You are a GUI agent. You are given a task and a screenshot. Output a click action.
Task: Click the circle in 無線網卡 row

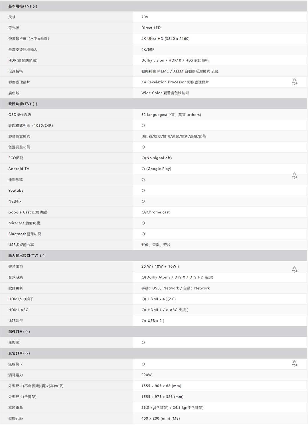(143, 364)
